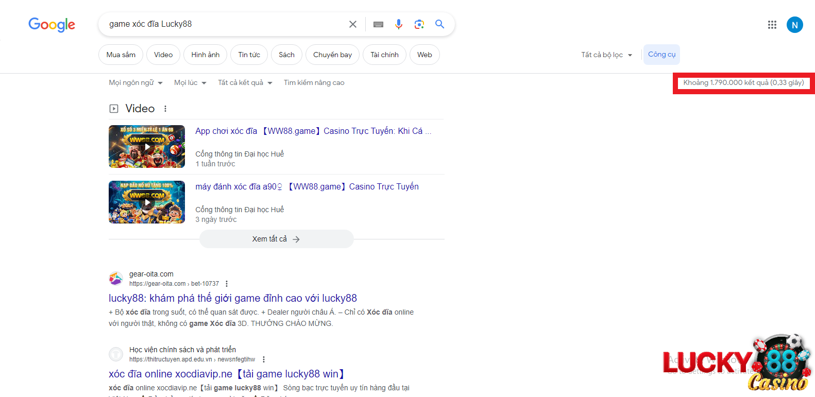
Task: Open Tìm kiếm nâng cao advanced search
Action: click(314, 82)
